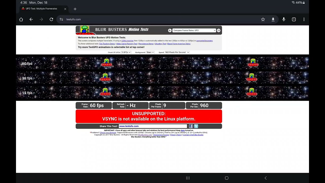
Task: Open a new tab with plus button
Action: [75, 9]
